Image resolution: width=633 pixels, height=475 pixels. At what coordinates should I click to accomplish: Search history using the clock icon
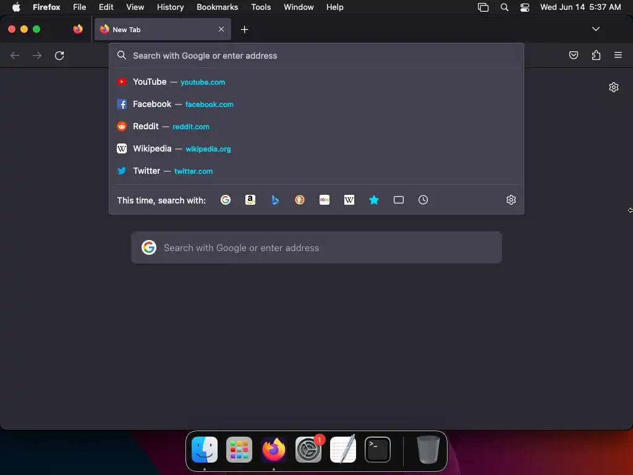coord(423,200)
